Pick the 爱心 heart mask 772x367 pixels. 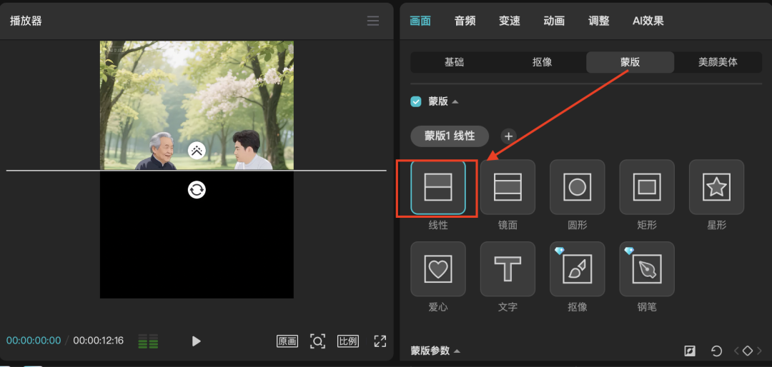437,268
